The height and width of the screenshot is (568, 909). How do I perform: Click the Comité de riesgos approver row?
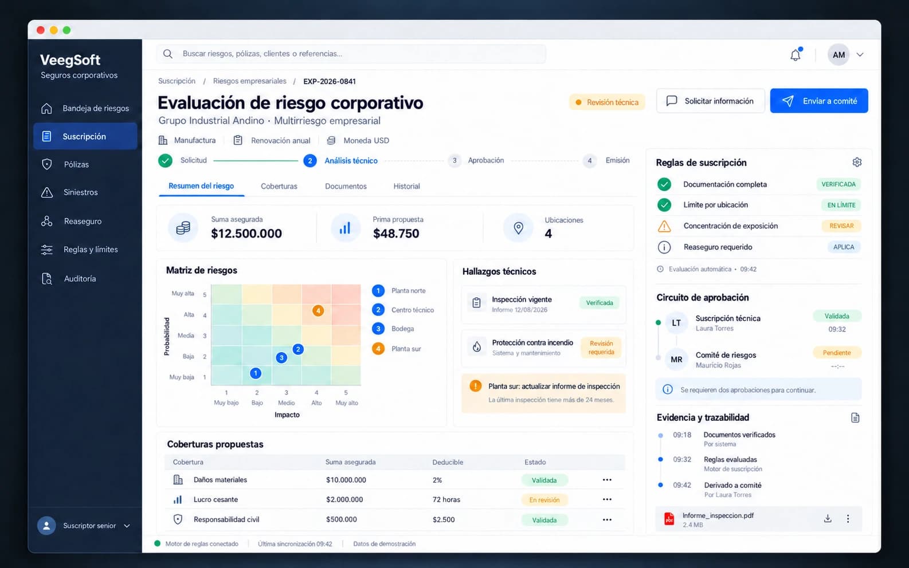click(759, 360)
